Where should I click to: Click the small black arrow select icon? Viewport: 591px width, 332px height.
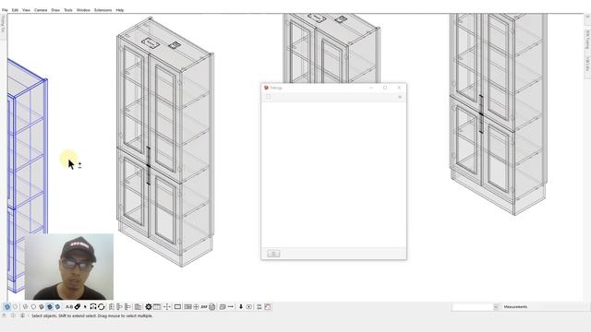[x=85, y=307]
